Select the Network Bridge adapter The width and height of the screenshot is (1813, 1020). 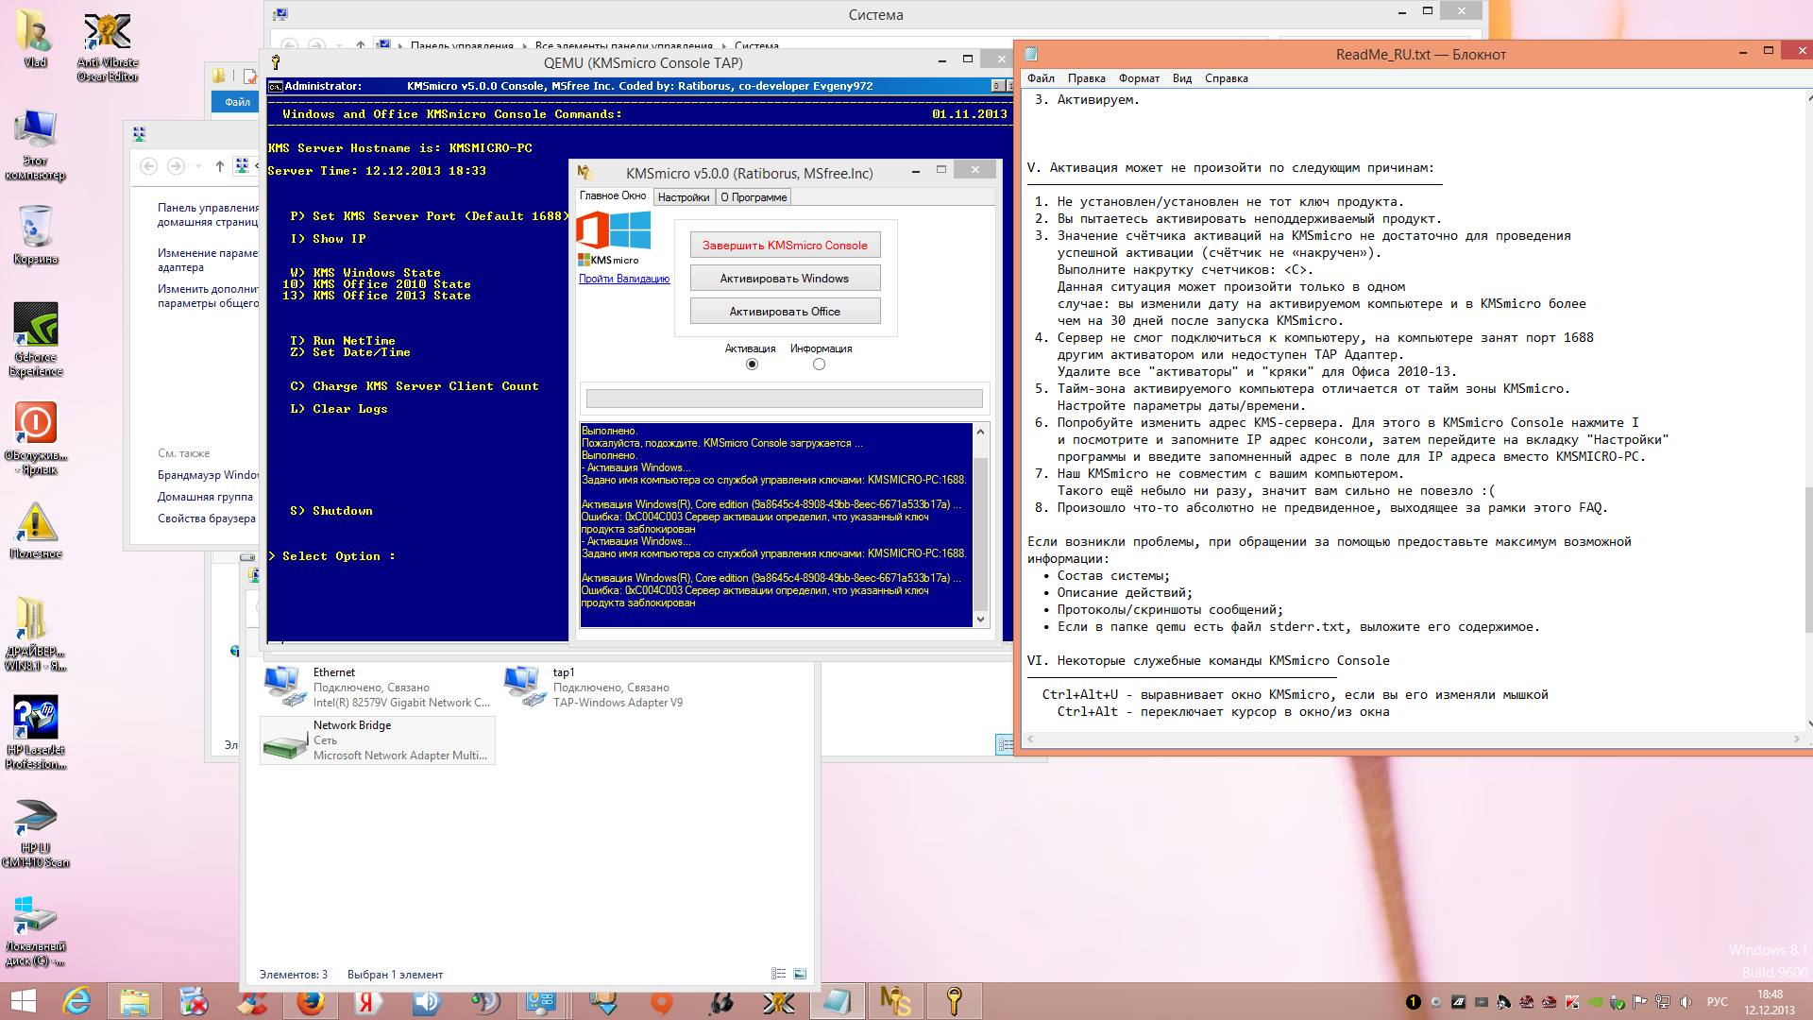[377, 739]
